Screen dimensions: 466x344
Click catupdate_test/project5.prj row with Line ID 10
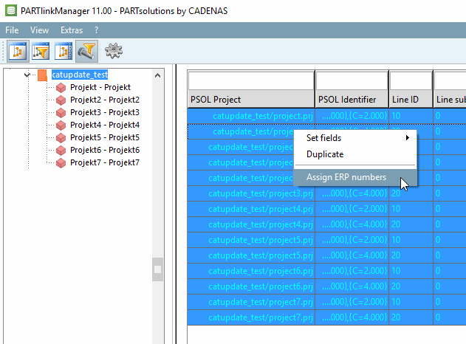click(x=326, y=240)
